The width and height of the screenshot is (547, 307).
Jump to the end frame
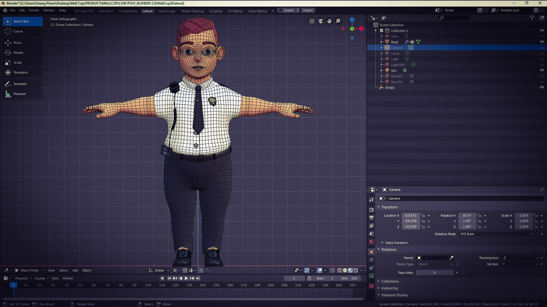(198, 278)
